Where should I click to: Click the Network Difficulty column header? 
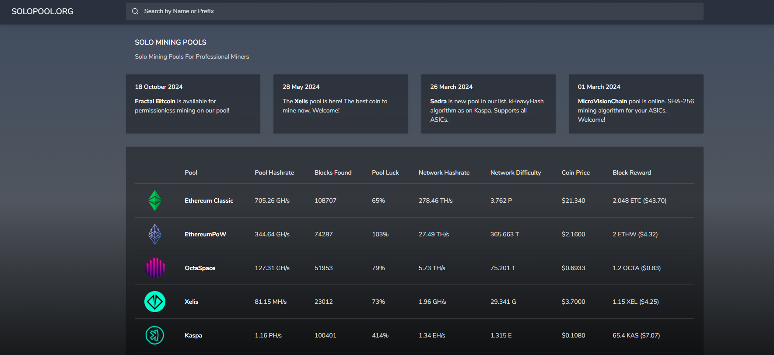[516, 172]
